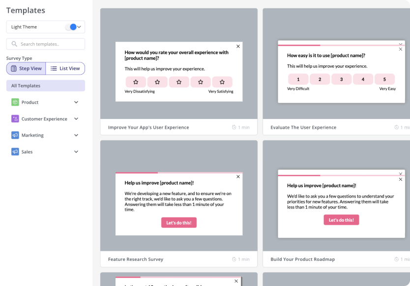Click the search magnifier icon
410x286 pixels.
[x=15, y=44]
